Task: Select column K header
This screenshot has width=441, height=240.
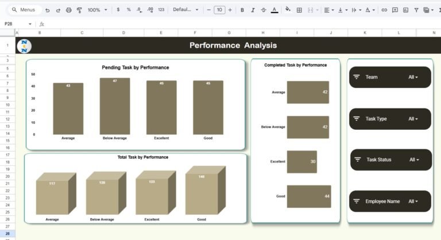Action: (365, 33)
